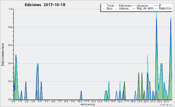Screen dimensions: 175x107
Task: Click the 0.2 y-axis value
Action: coord(10,81)
